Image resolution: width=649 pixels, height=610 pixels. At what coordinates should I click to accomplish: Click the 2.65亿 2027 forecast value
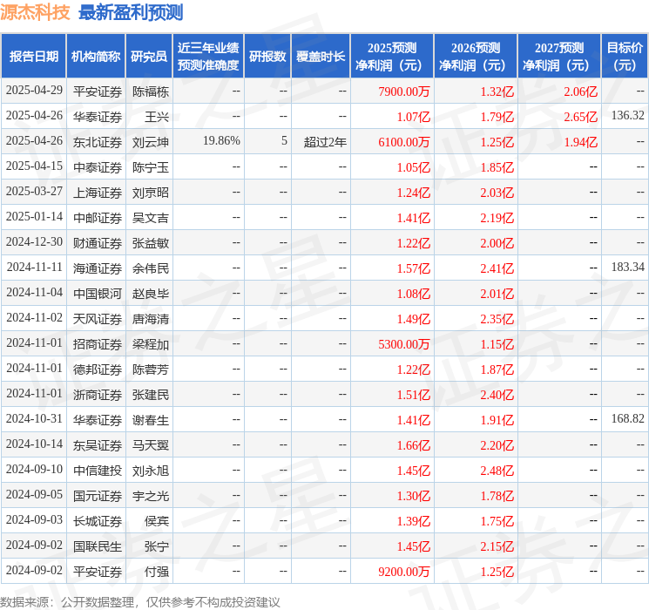point(580,117)
